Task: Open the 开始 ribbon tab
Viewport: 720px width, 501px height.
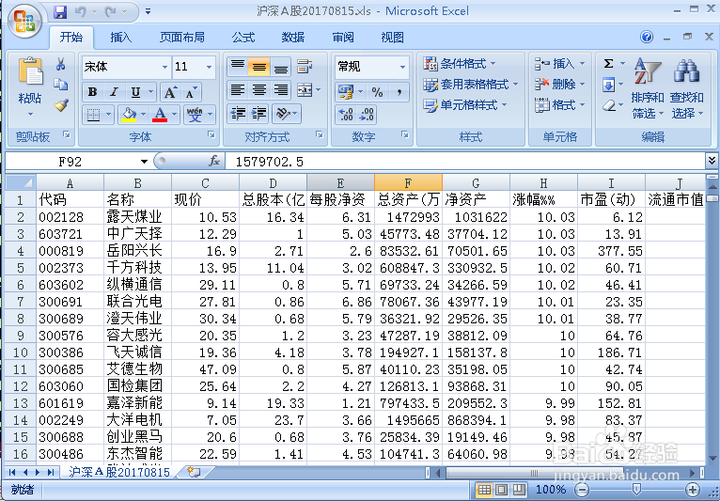Action: click(x=71, y=38)
